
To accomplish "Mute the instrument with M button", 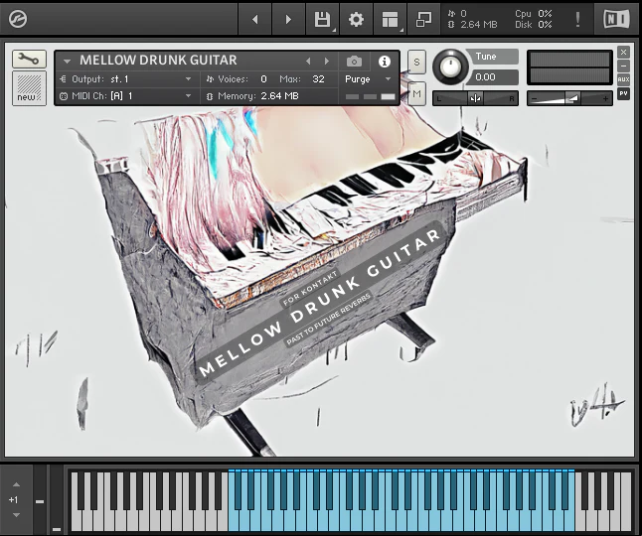I will (x=416, y=94).
